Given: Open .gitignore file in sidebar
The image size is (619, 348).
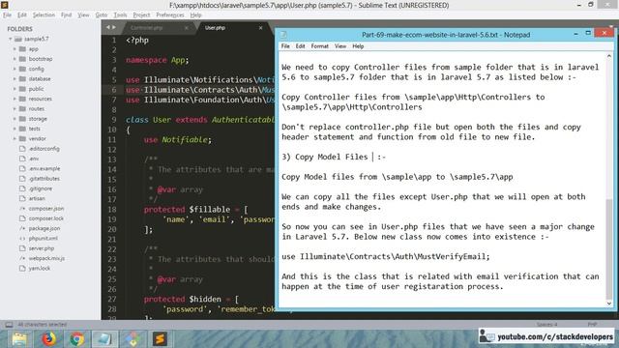Looking at the screenshot, I should coord(41,188).
